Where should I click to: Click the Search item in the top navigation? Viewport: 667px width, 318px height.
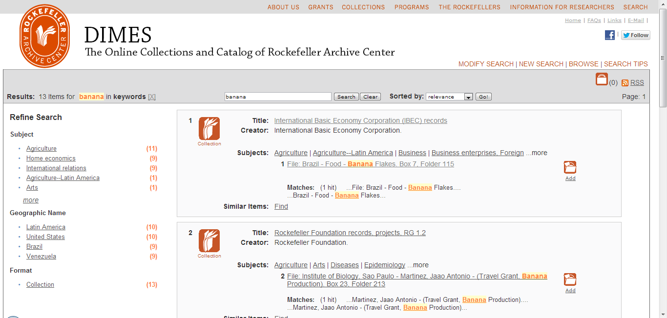(x=635, y=7)
